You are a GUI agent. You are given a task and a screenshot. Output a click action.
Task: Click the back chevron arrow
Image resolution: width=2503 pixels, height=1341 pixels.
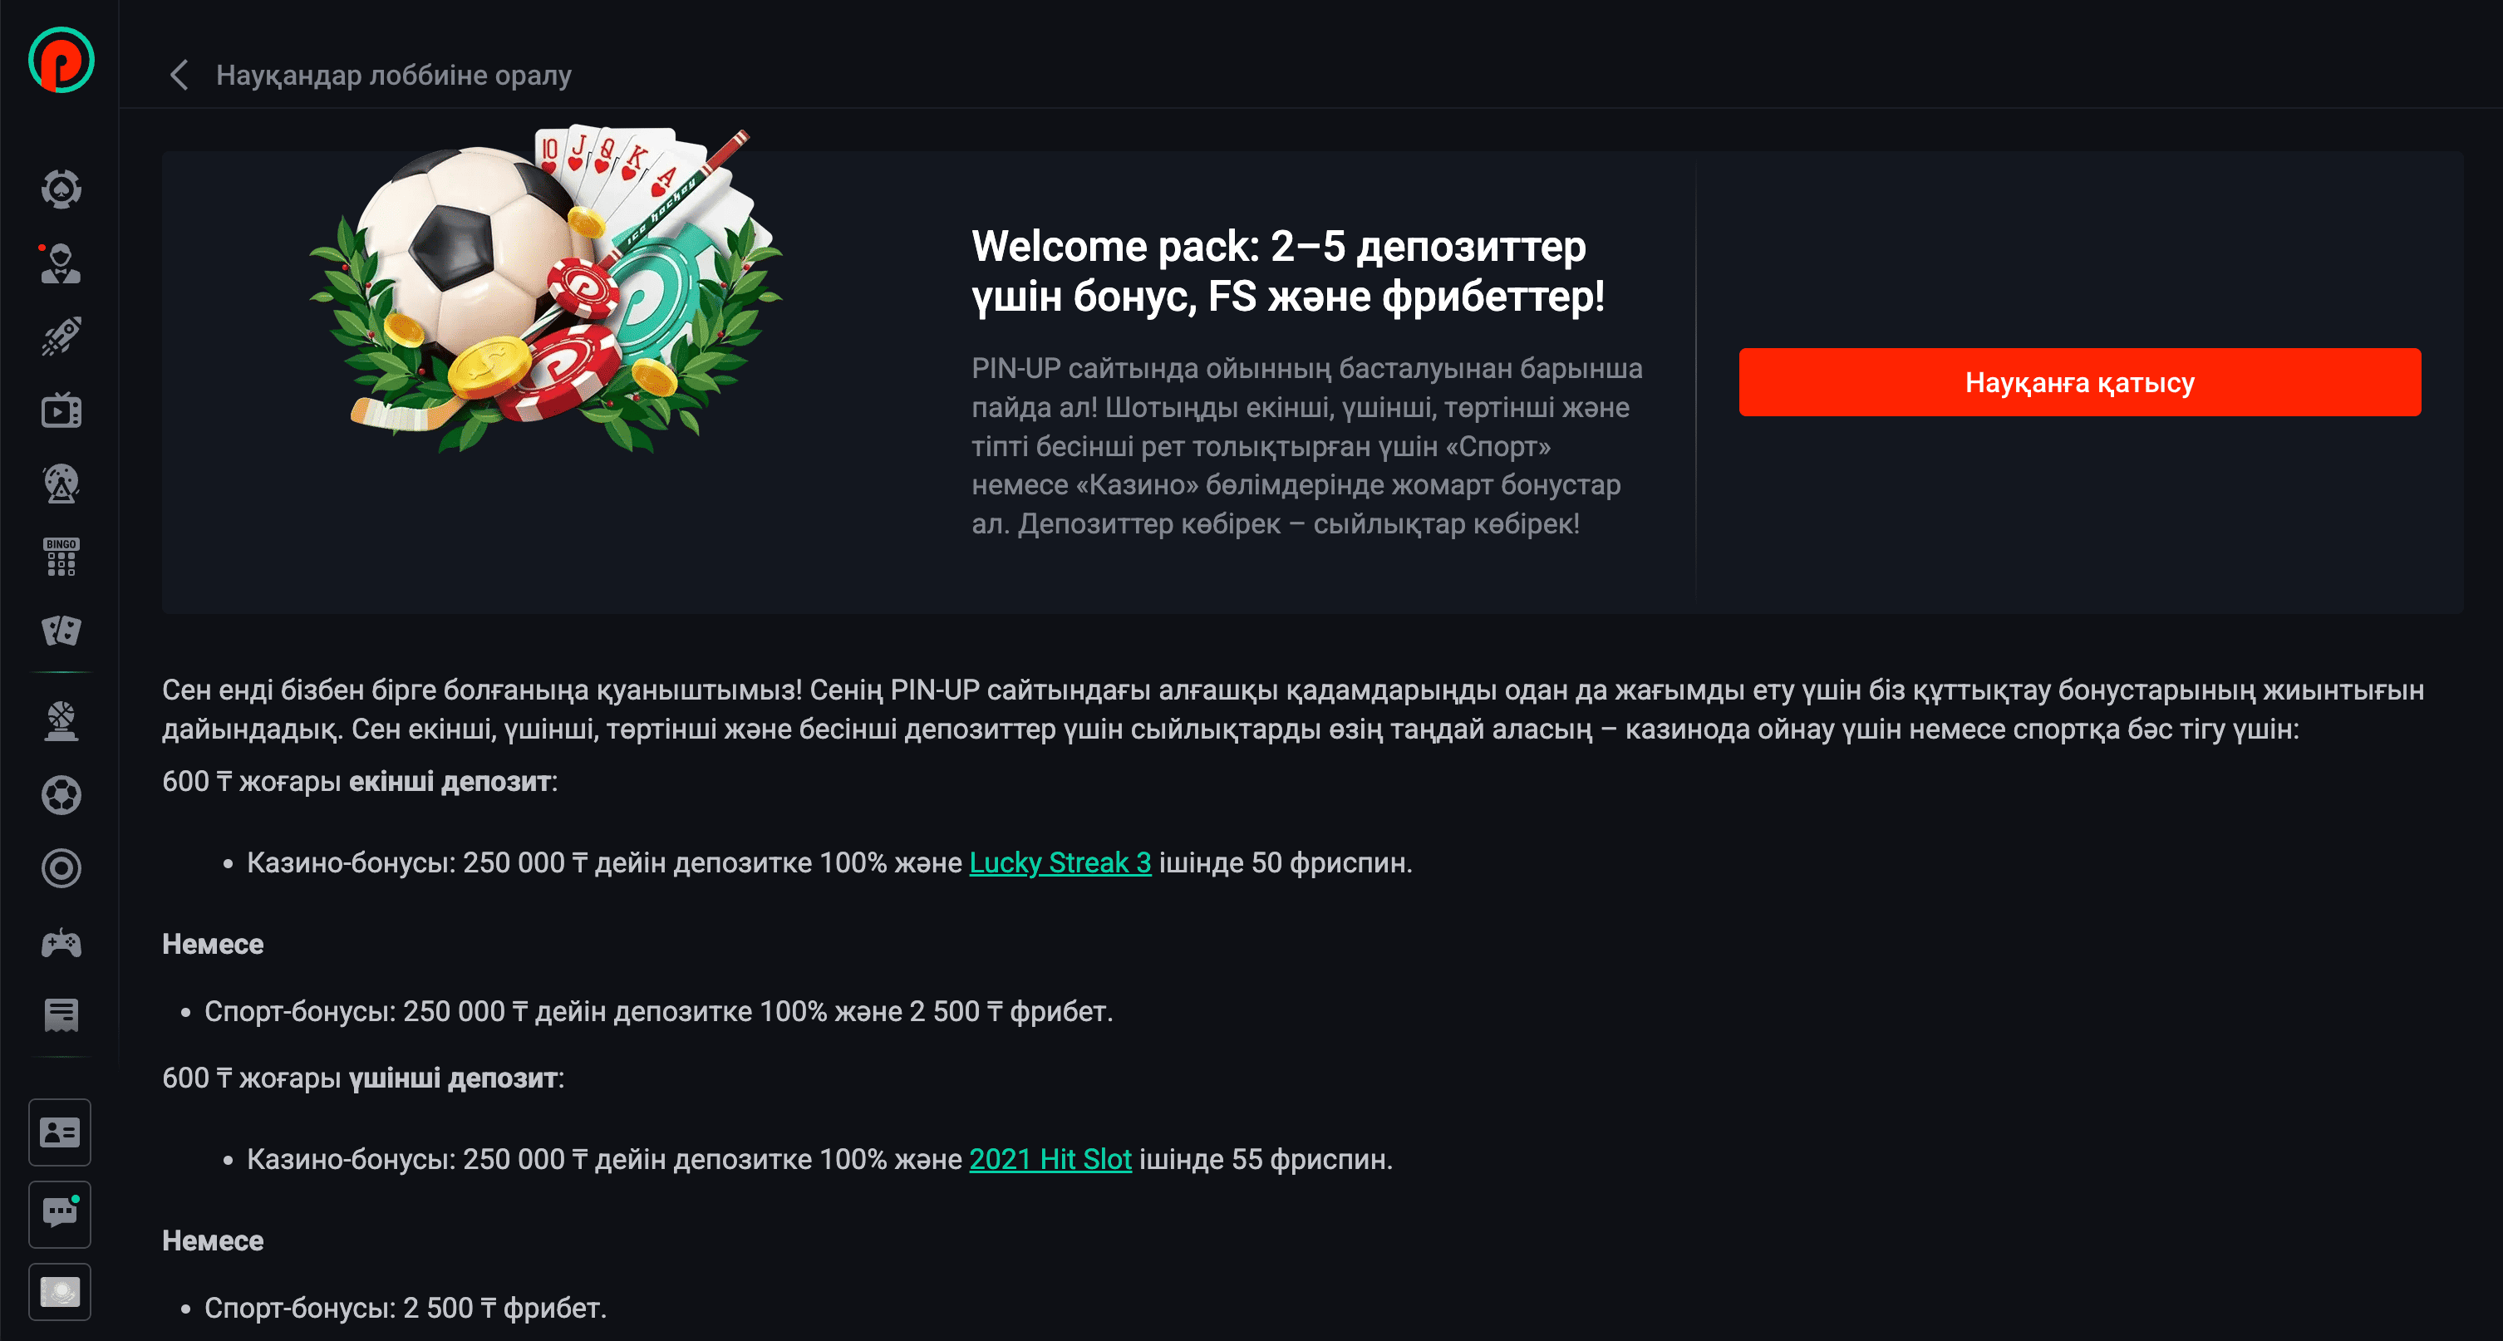point(179,75)
